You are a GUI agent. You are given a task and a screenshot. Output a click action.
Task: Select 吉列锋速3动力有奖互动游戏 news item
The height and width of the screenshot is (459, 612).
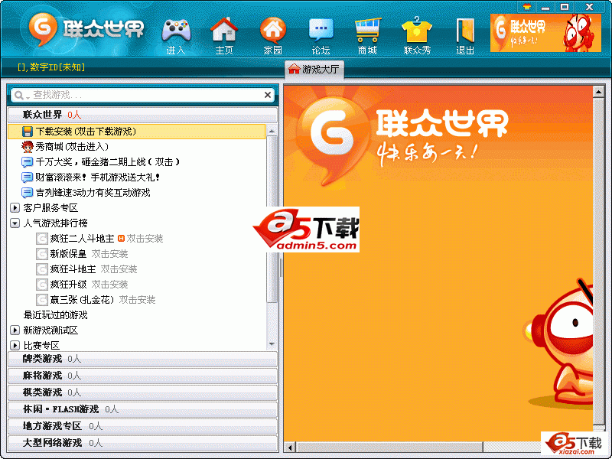pos(93,193)
